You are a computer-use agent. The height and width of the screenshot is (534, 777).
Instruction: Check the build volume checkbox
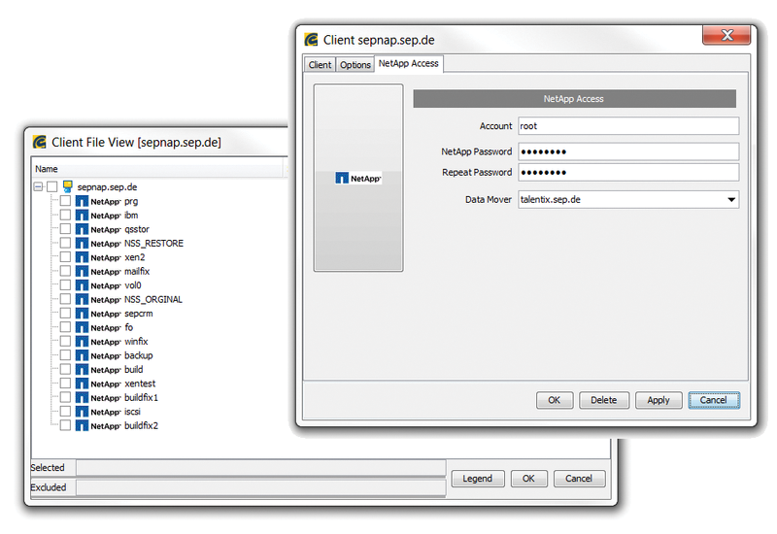click(65, 369)
